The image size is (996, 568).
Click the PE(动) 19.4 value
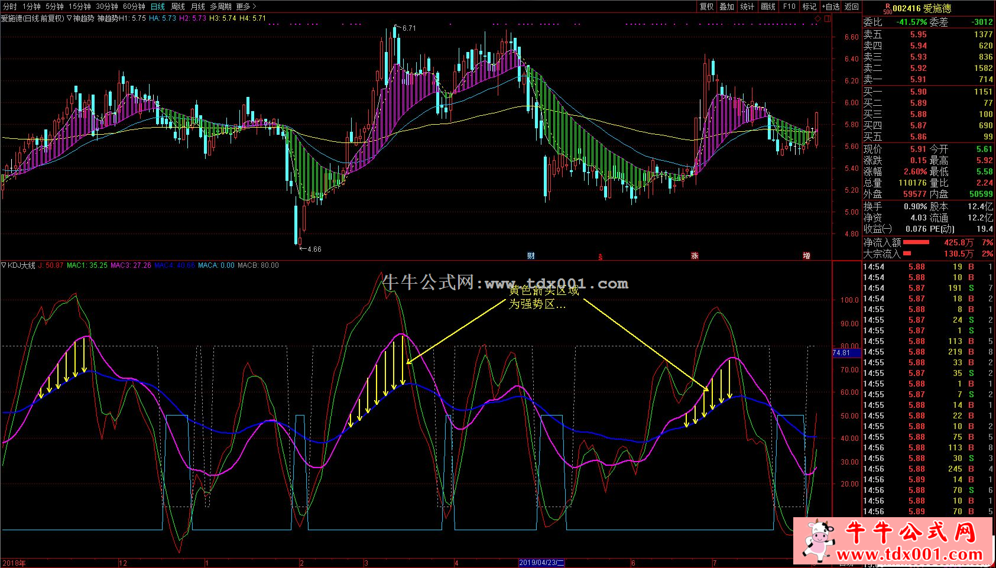pos(985,229)
